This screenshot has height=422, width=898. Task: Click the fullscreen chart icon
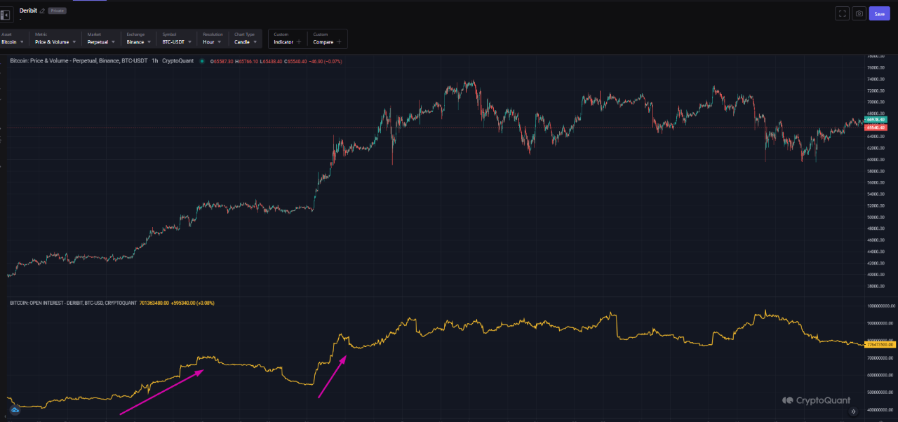pyautogui.click(x=841, y=13)
